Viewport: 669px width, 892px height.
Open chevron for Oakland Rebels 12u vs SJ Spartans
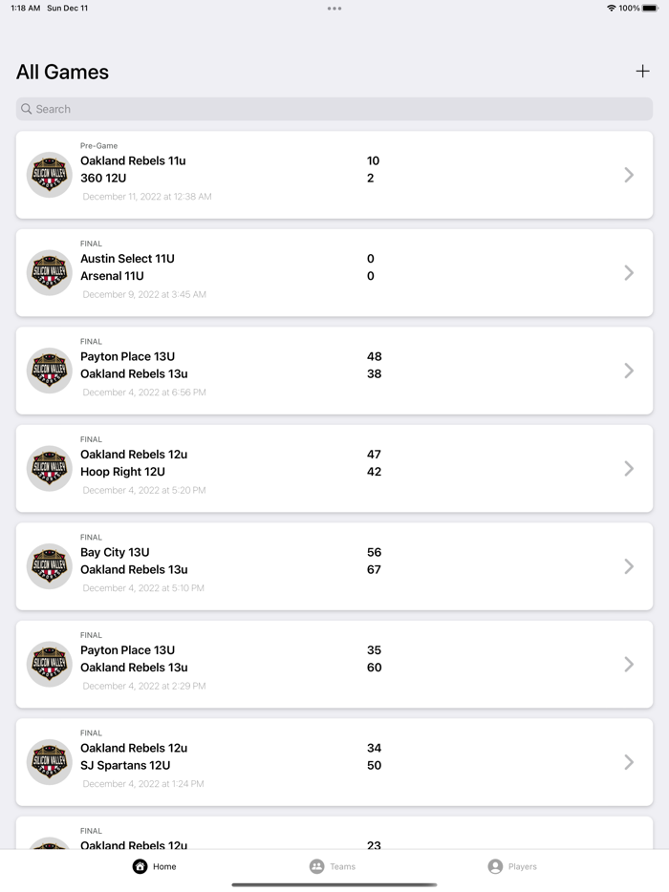tap(629, 762)
